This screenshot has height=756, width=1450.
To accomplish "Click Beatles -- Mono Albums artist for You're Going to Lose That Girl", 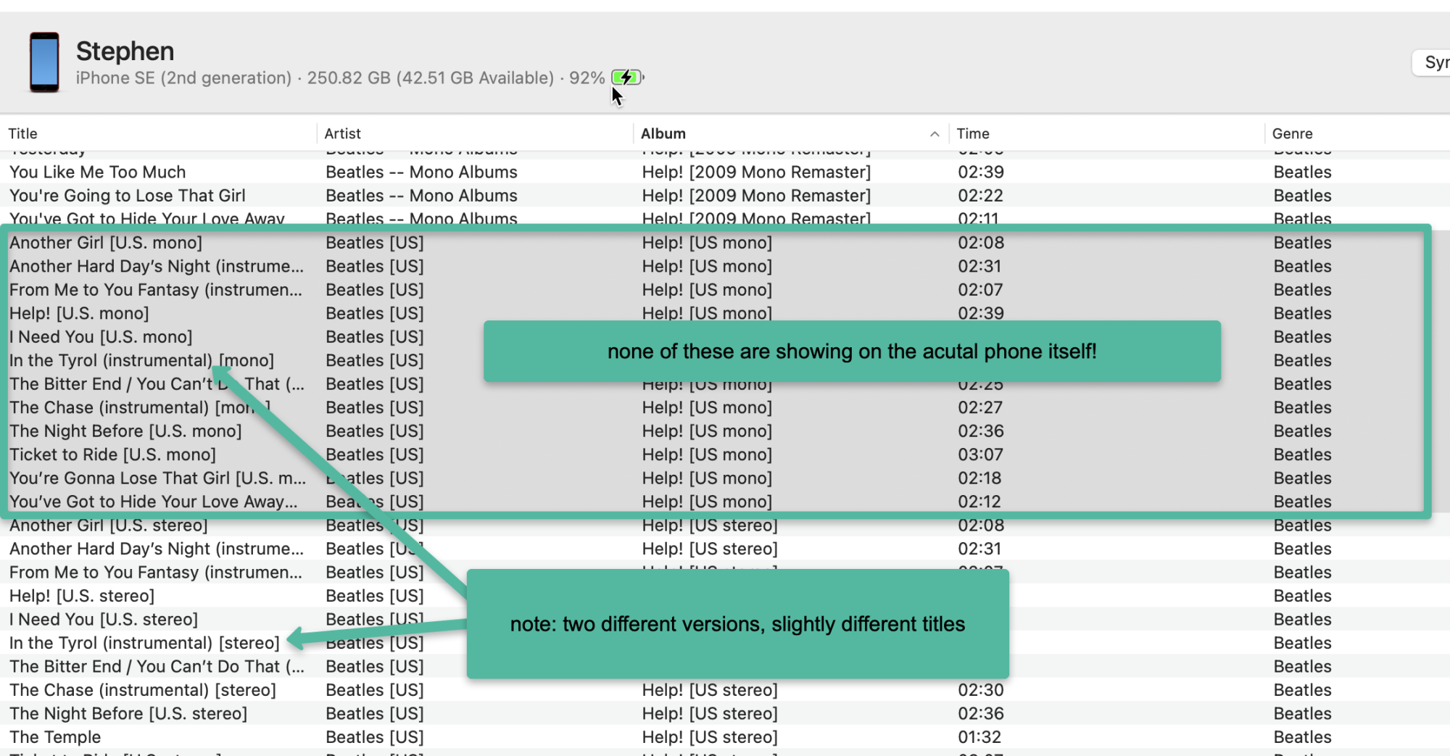I will (421, 196).
